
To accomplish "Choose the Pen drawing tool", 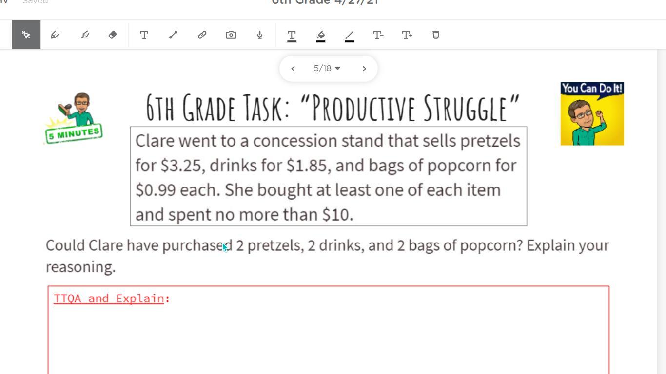I will tap(55, 35).
